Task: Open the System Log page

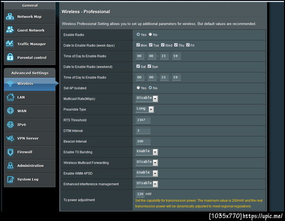Action: [29, 180]
